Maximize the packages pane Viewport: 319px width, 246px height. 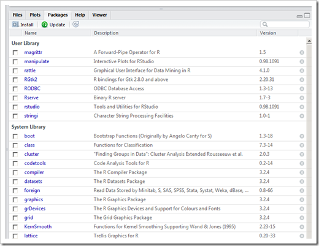[307, 15]
